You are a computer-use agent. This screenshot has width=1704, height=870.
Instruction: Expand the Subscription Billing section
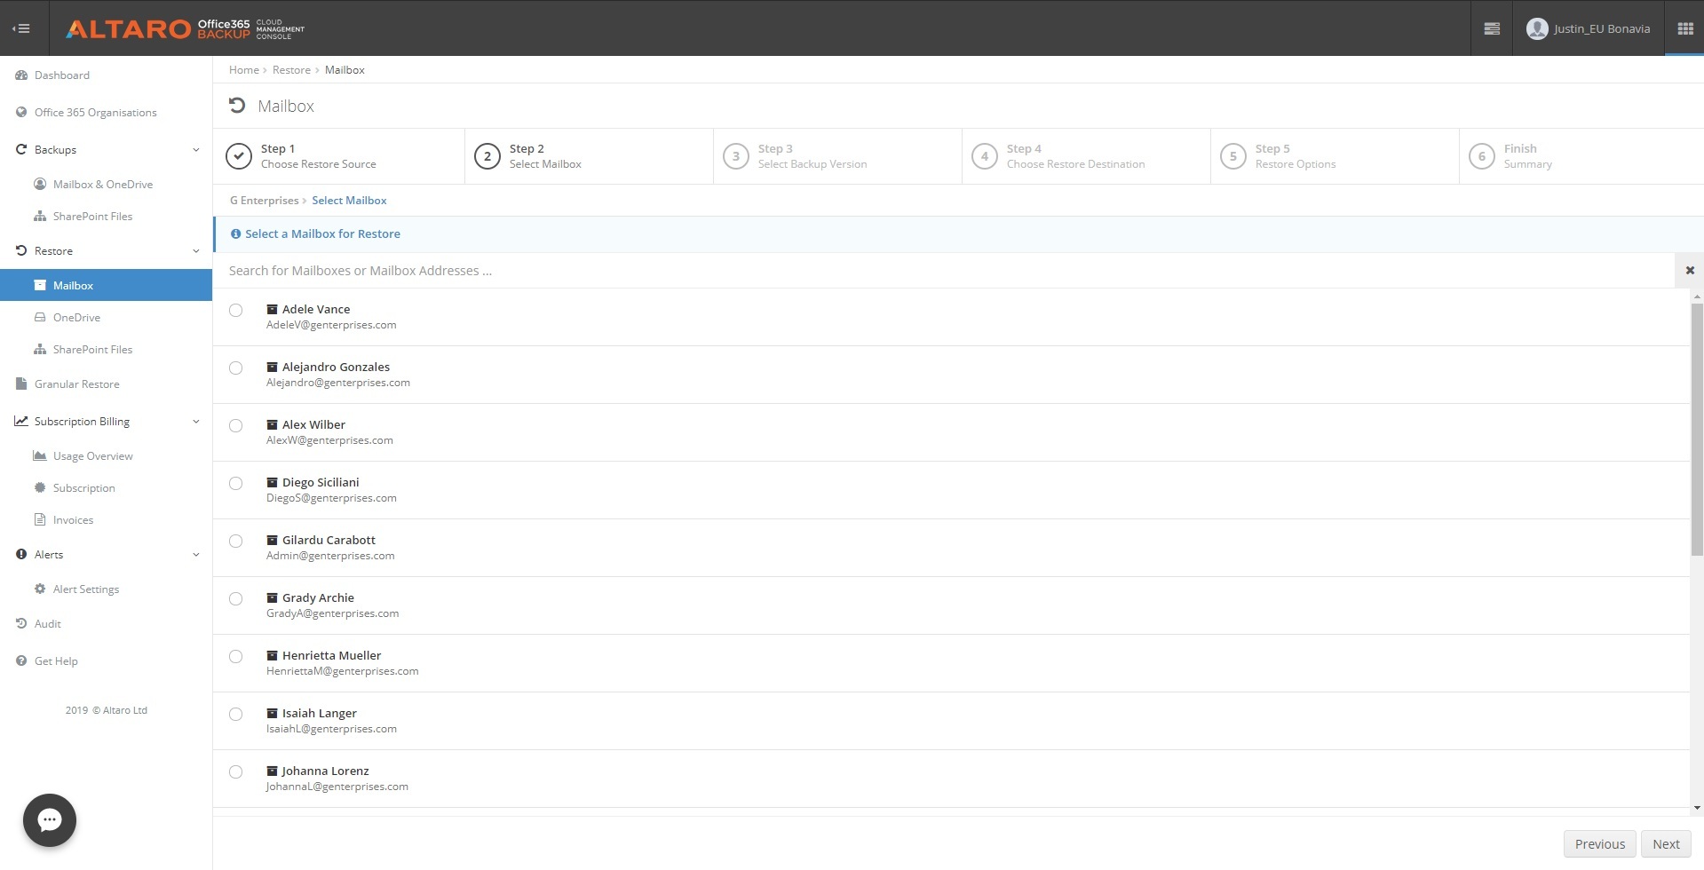pyautogui.click(x=195, y=421)
